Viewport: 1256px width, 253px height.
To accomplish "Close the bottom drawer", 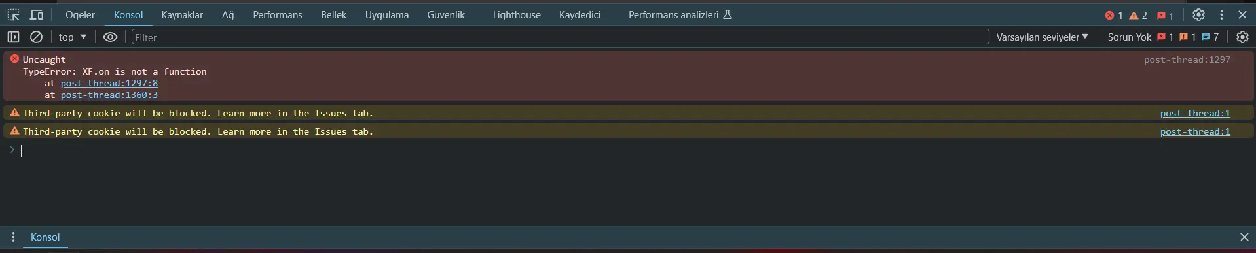I will pos(1244,237).
